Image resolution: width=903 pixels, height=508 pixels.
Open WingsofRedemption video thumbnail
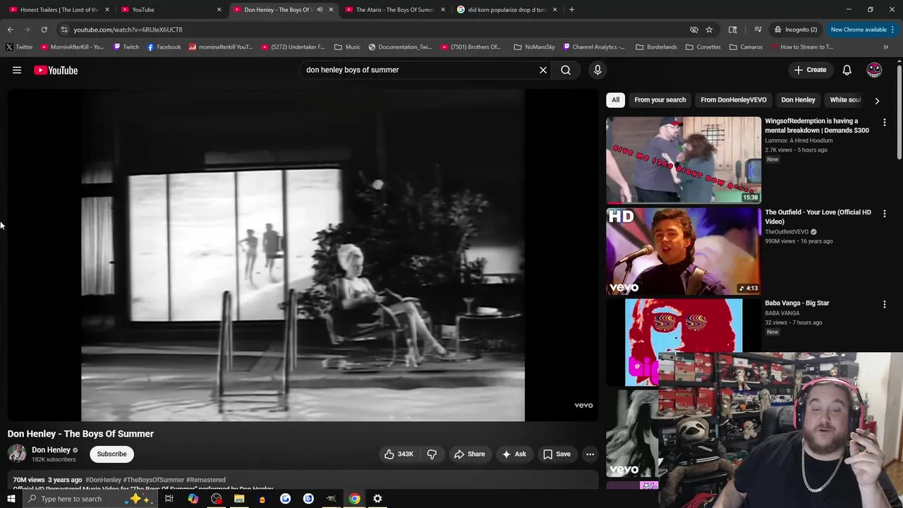(x=684, y=160)
